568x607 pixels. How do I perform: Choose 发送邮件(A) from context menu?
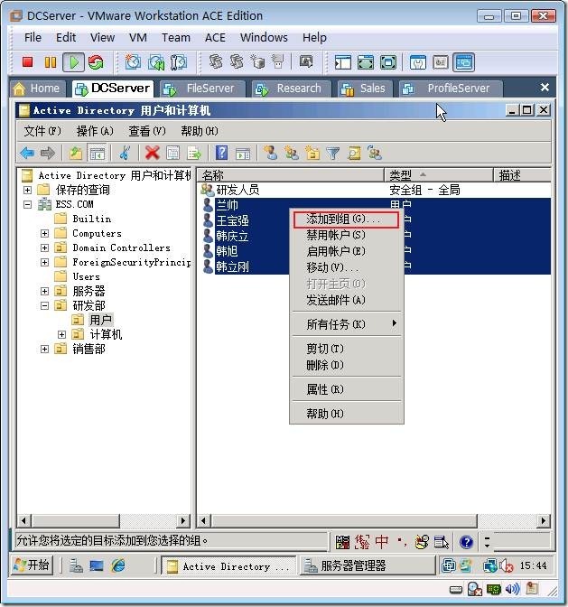pos(346,301)
